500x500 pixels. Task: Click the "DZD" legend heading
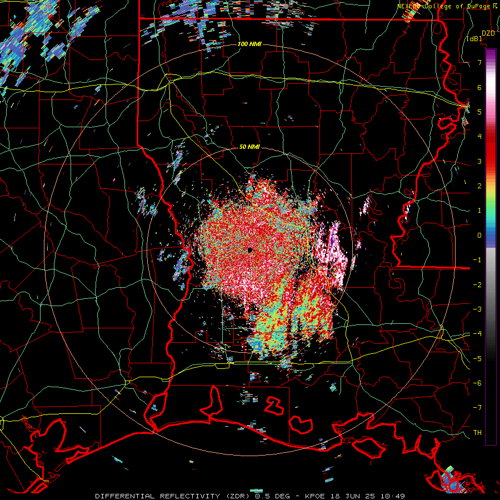488,33
